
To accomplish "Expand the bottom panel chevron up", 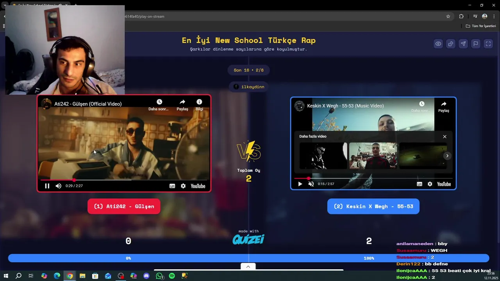I will [x=248, y=267].
